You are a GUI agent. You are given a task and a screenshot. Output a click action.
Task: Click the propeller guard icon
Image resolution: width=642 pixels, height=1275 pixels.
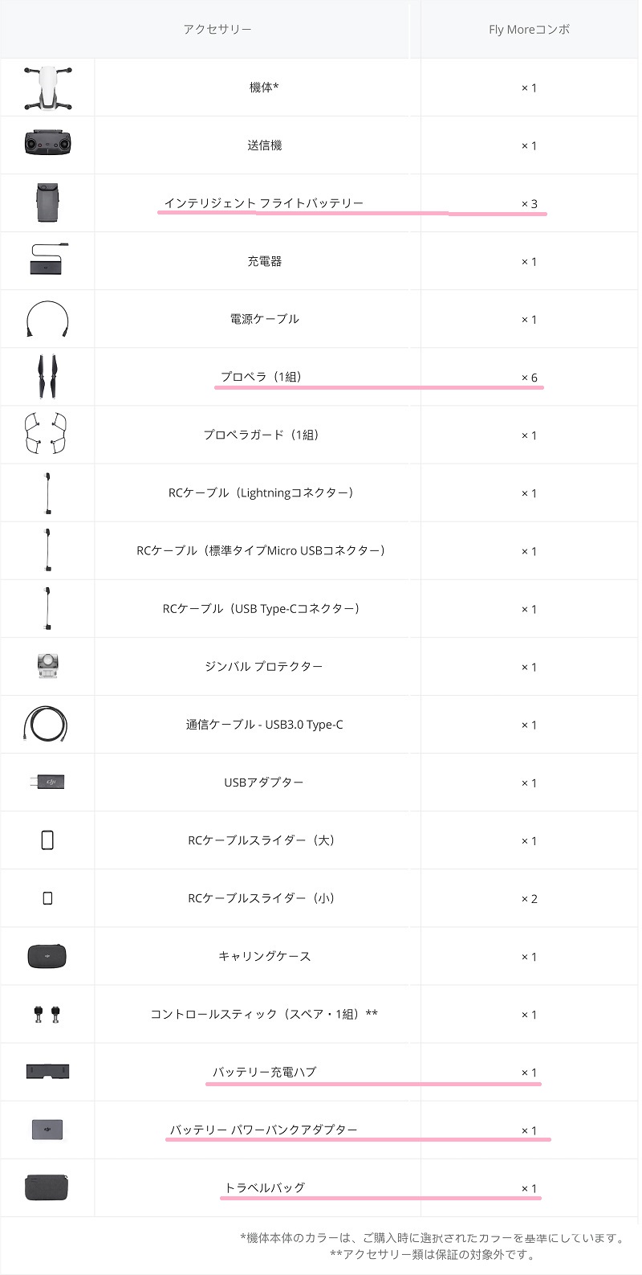coord(47,435)
